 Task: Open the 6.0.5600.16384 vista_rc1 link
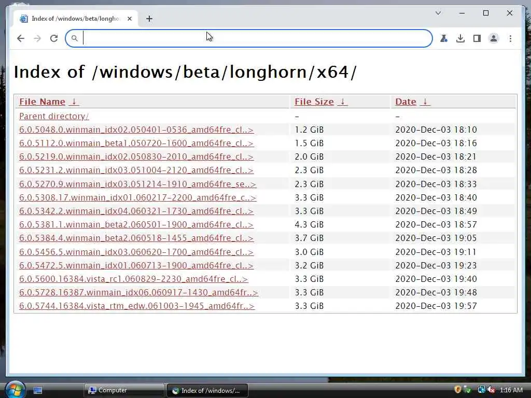tap(133, 279)
